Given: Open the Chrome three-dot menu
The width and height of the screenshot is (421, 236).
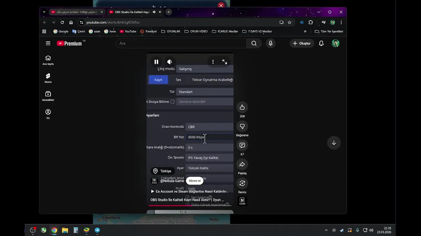Looking at the screenshot, I should (x=341, y=22).
